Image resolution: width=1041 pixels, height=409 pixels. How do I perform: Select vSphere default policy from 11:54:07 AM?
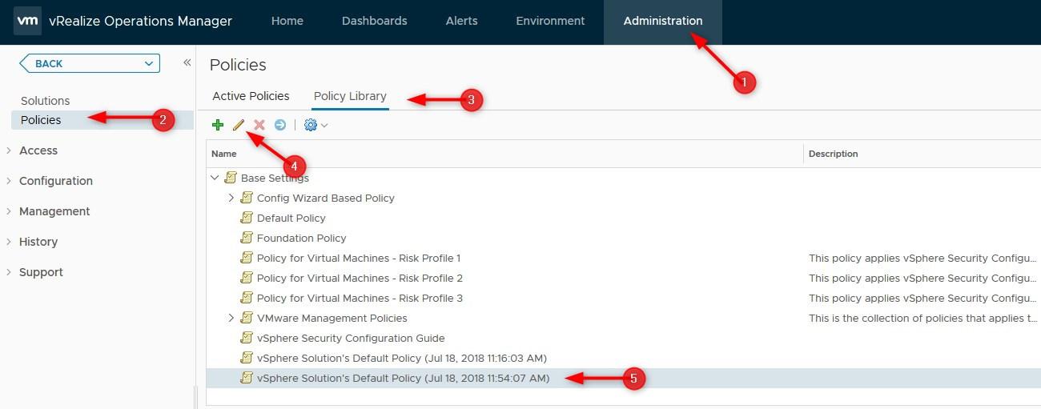coord(624,378)
